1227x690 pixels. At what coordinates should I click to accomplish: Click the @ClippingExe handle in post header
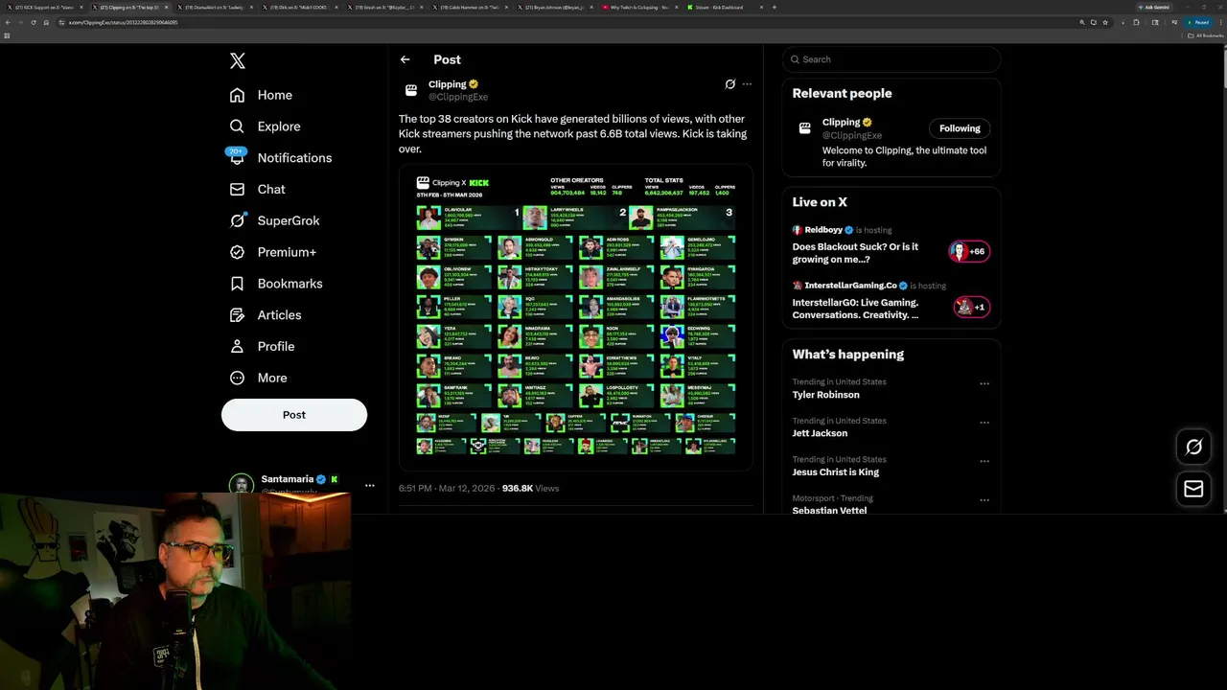458,97
